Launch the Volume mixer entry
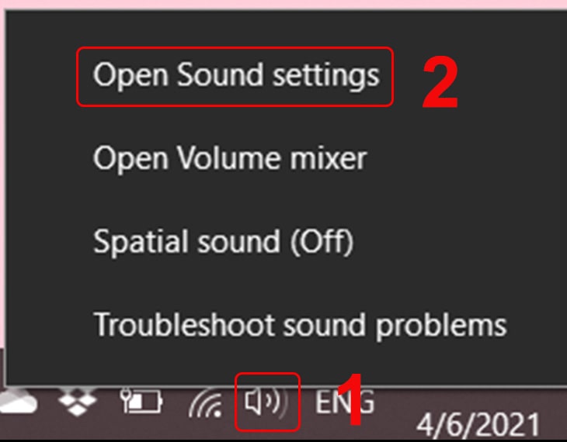This screenshot has width=567, height=442. (229, 159)
